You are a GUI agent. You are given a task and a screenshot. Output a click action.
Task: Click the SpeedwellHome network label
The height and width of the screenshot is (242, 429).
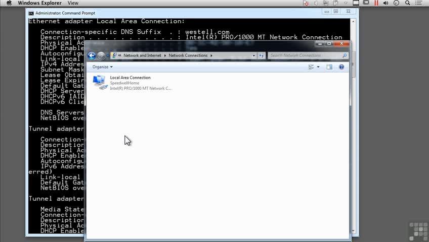[124, 83]
